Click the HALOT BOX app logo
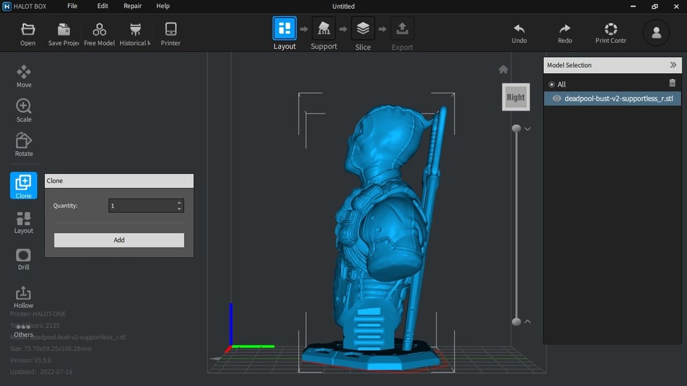 pos(7,6)
